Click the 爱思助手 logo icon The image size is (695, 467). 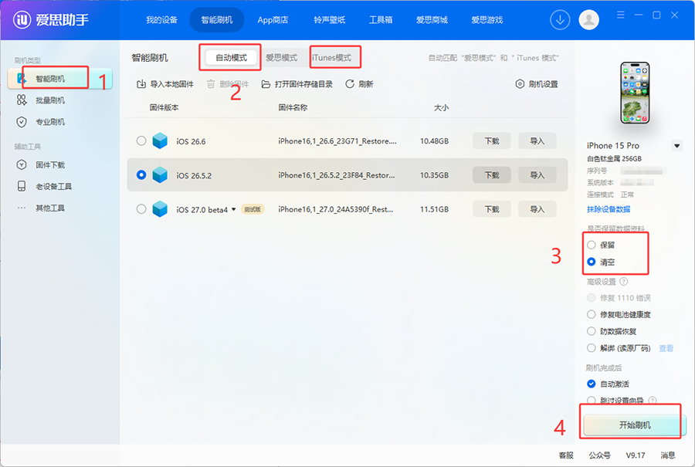(22, 19)
